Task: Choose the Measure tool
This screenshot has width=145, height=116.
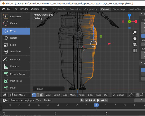Action: point(16,66)
